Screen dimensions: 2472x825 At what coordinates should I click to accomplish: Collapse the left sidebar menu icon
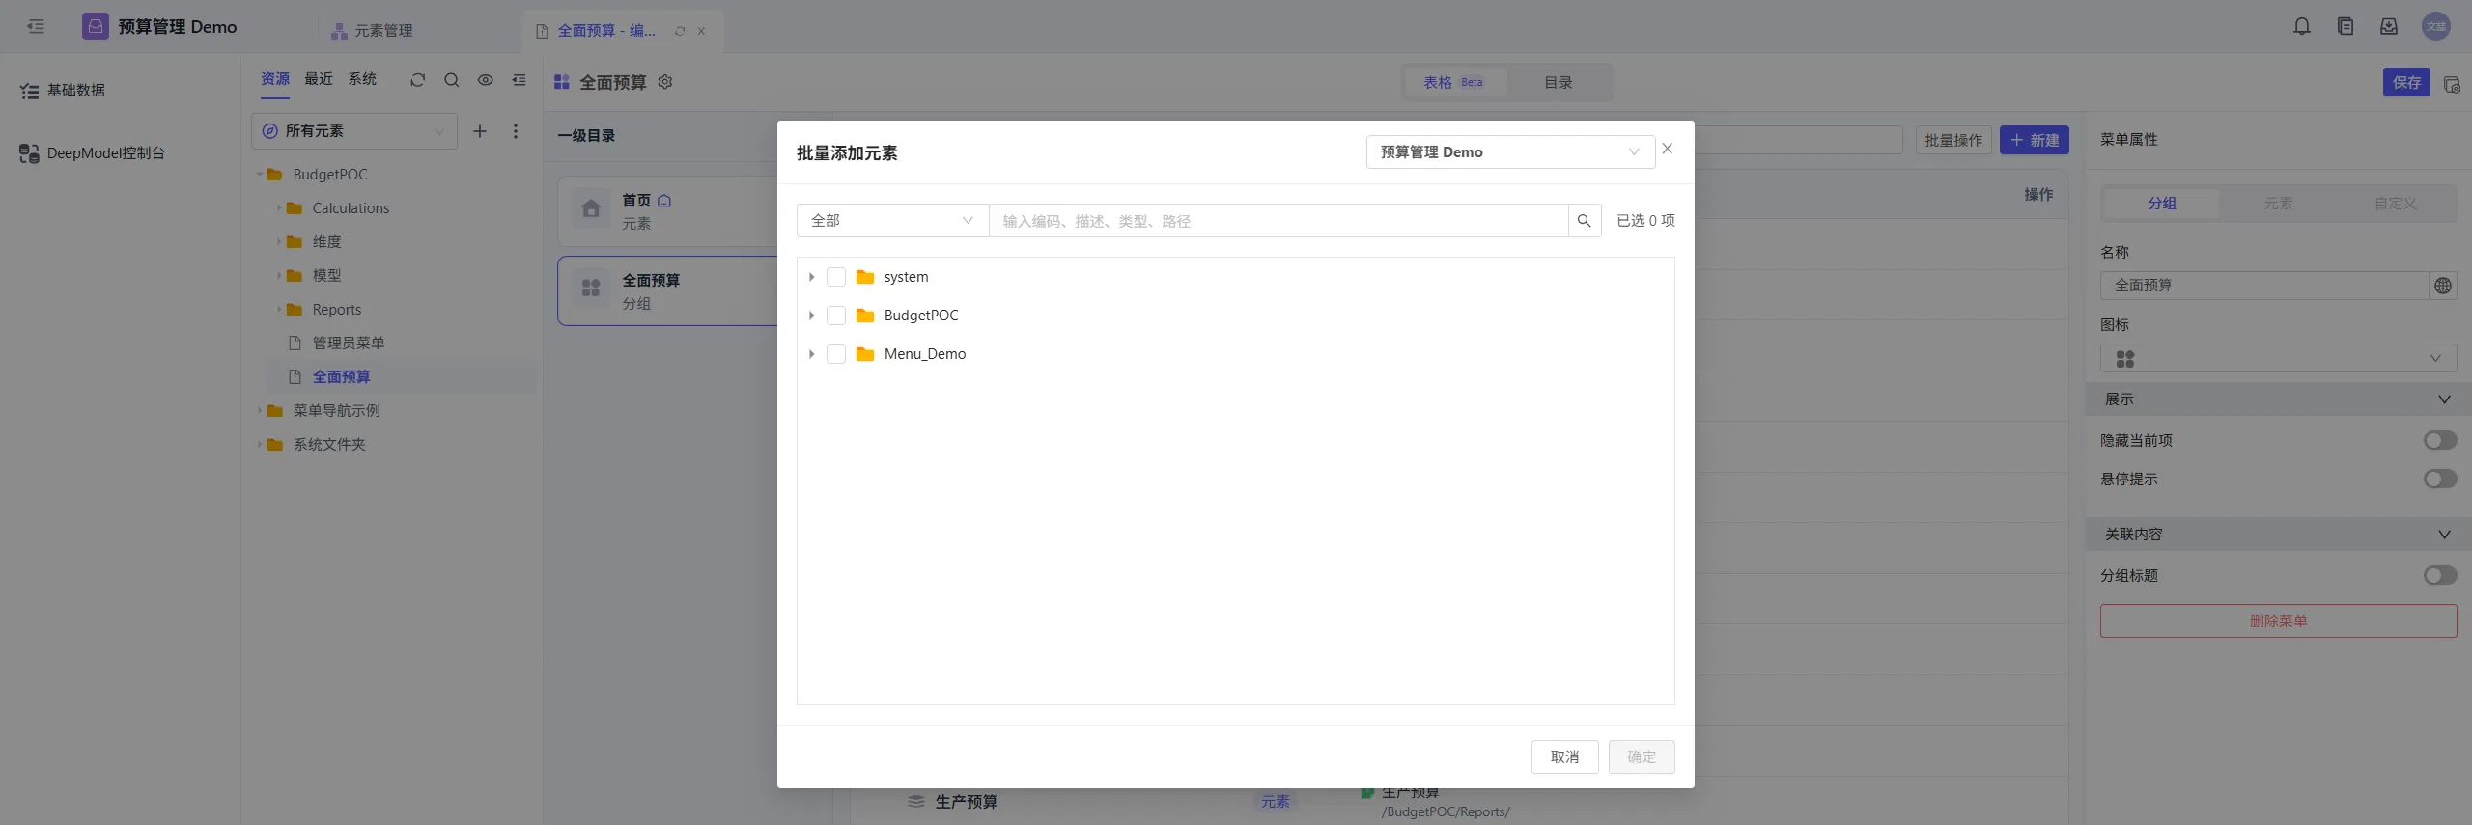click(x=36, y=26)
